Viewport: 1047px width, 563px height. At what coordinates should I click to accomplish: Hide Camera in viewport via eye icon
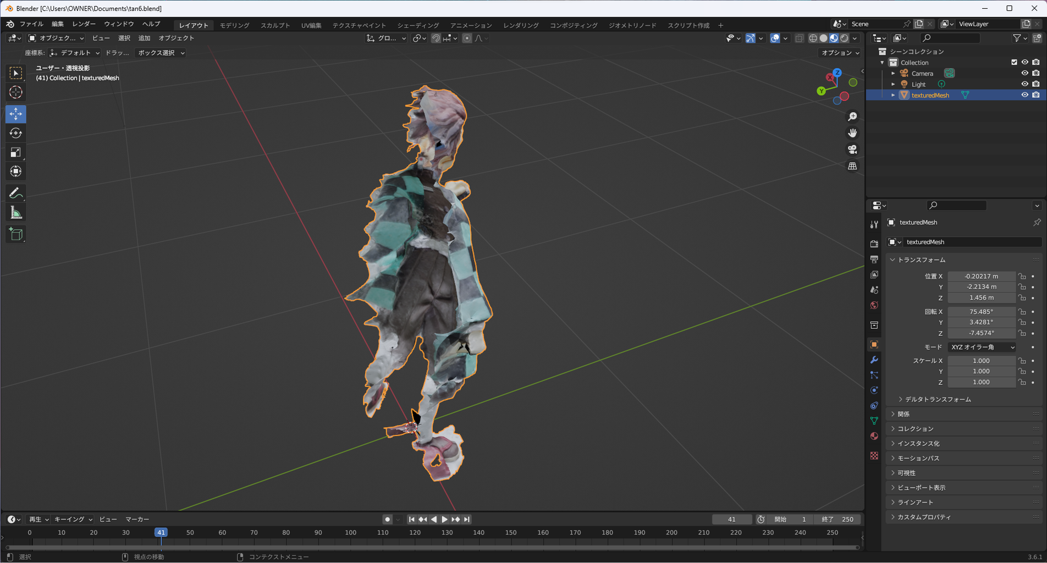click(1024, 73)
